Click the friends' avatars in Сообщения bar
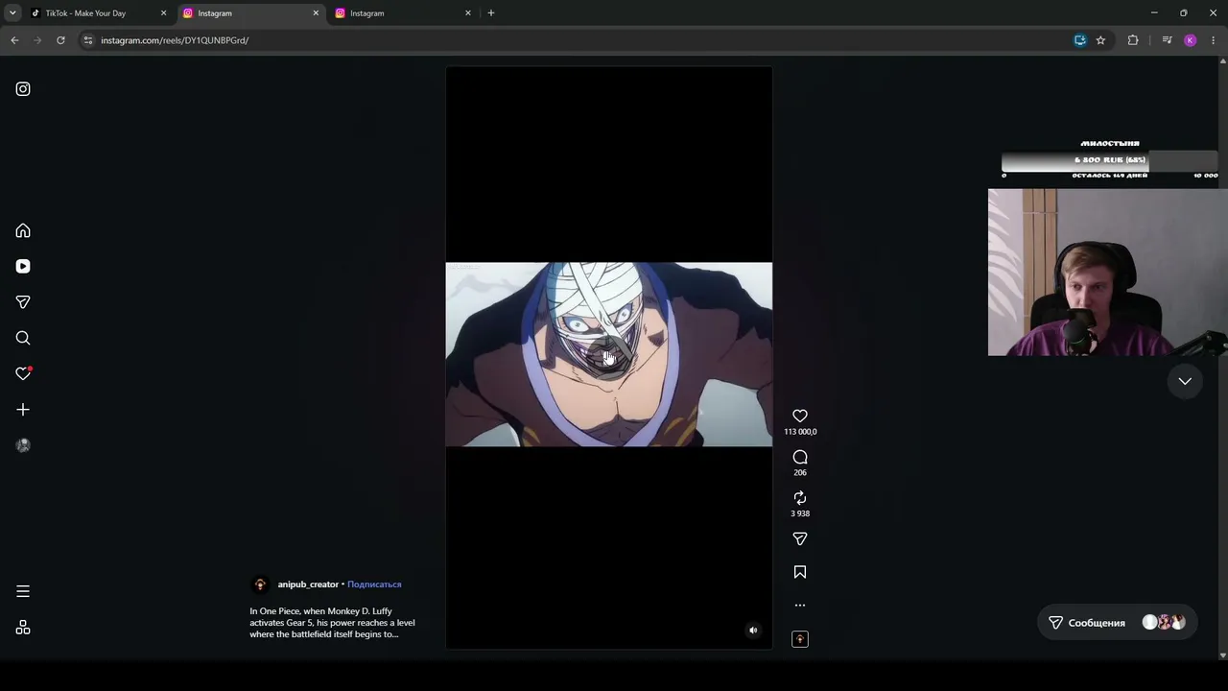Viewport: 1228px width, 691px height. coord(1164,623)
